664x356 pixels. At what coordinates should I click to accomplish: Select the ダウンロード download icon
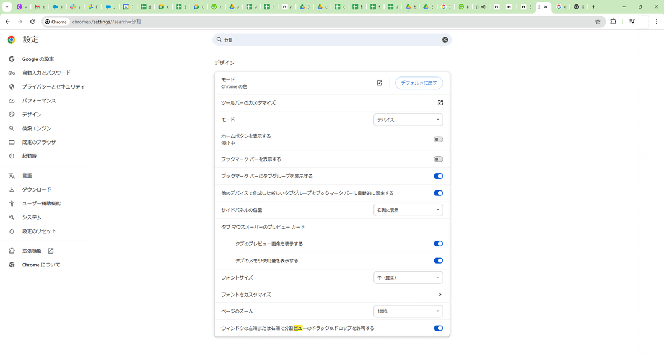11,189
